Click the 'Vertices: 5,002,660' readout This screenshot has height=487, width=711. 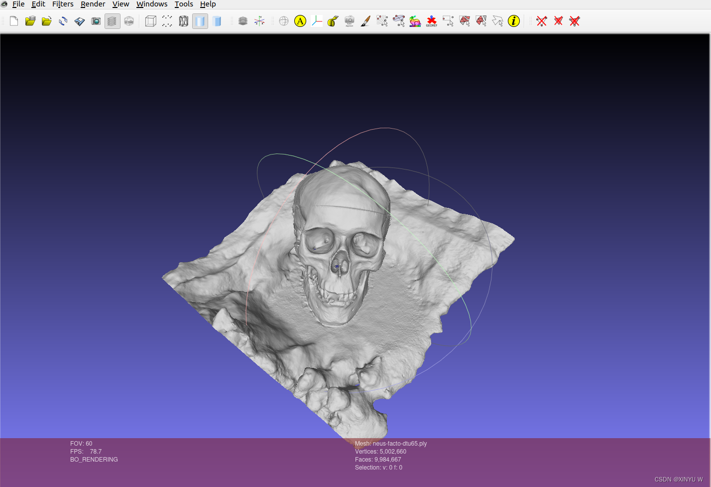pyautogui.click(x=380, y=452)
